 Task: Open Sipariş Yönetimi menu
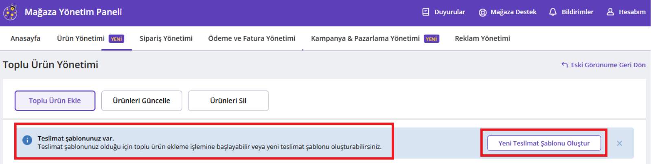(166, 39)
